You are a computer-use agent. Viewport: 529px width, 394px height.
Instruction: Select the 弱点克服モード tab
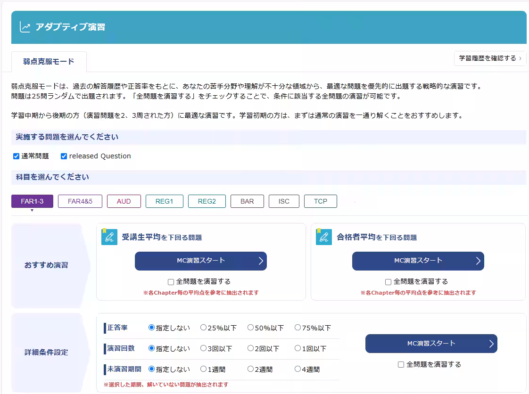49,62
